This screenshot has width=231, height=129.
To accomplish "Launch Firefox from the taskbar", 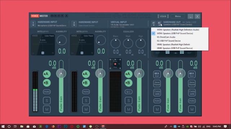I will coord(53,126).
